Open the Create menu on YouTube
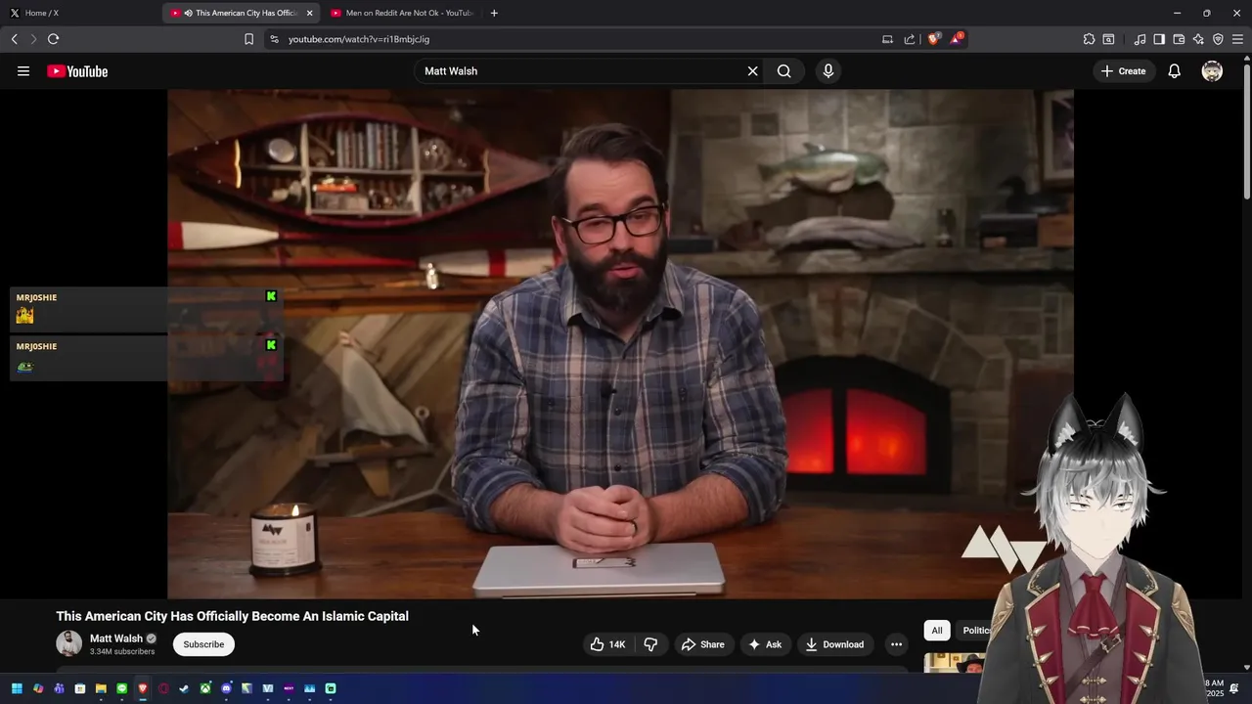 click(1123, 71)
